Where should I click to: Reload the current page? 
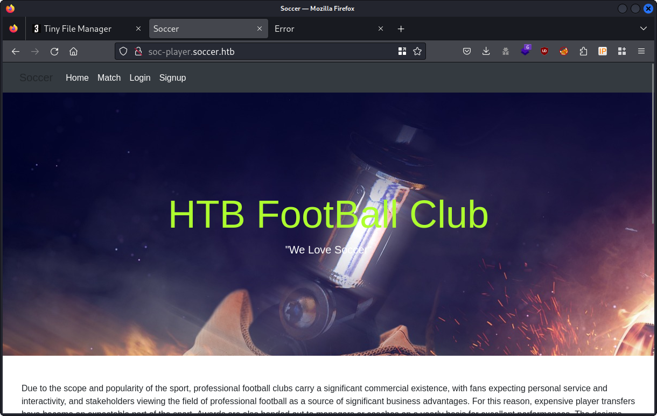tap(54, 52)
